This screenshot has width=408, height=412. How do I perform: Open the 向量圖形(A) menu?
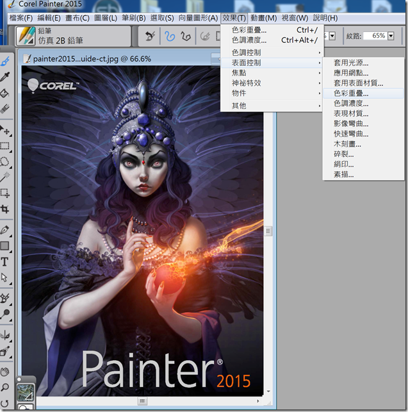[198, 18]
